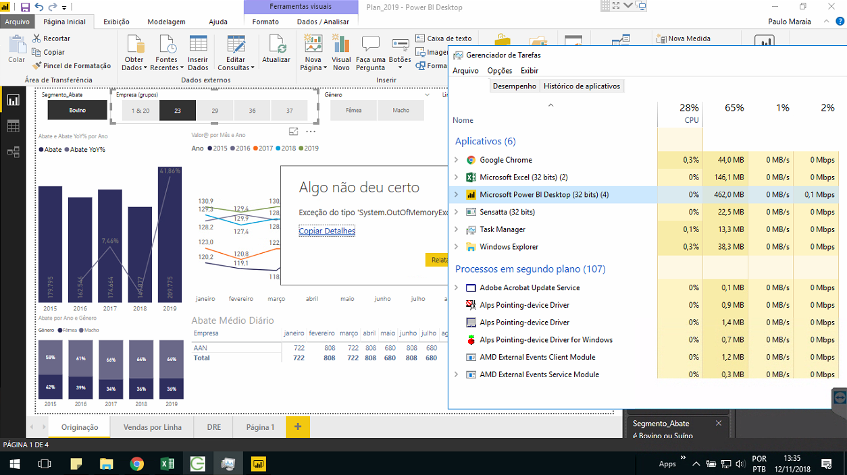Open Opções menu in Task Manager
The width and height of the screenshot is (847, 475).
tap(500, 71)
